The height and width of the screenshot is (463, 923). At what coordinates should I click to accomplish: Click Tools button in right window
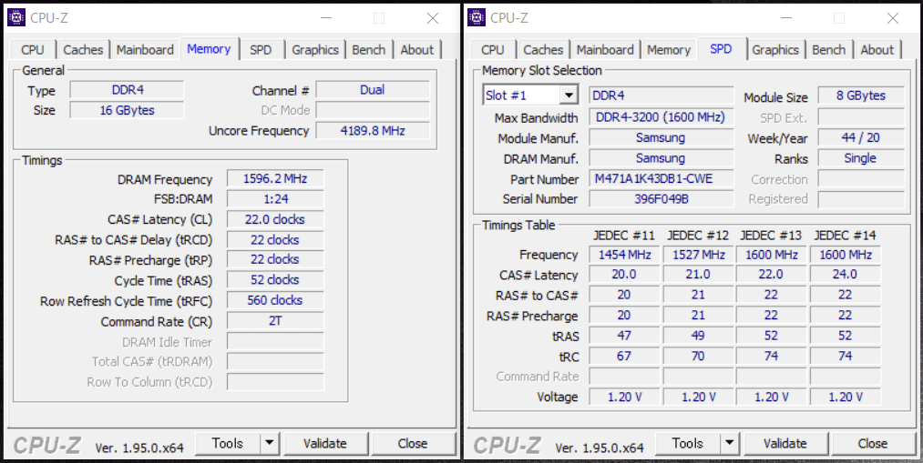tap(688, 444)
